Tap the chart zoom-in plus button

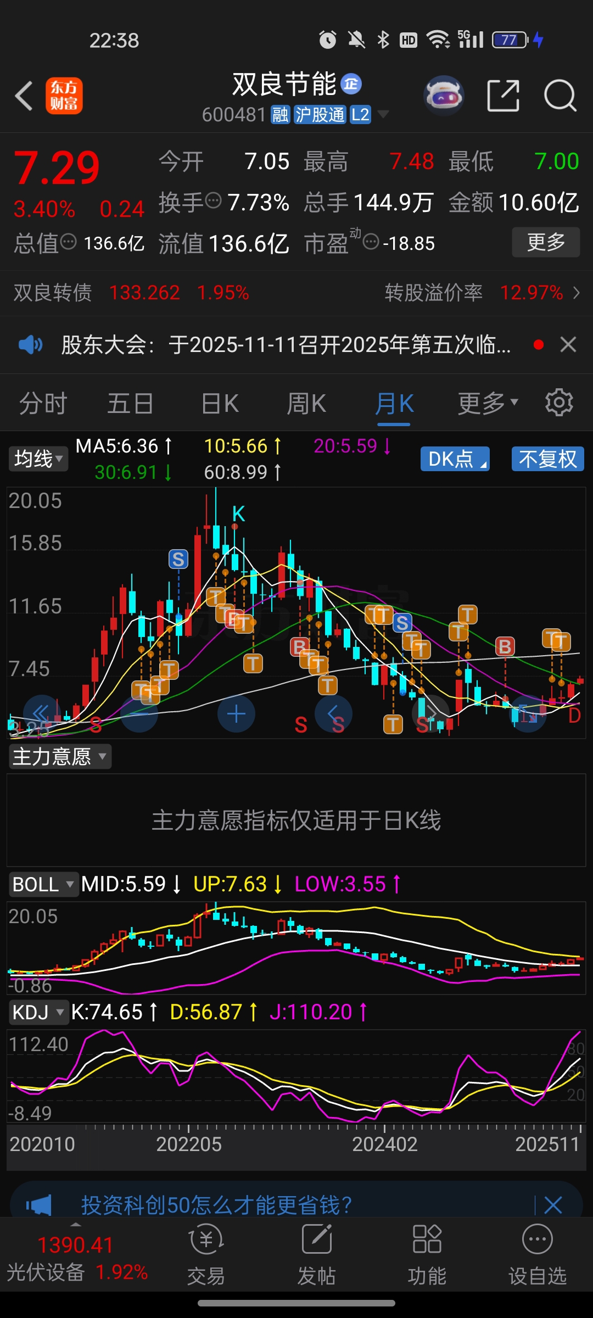(236, 714)
